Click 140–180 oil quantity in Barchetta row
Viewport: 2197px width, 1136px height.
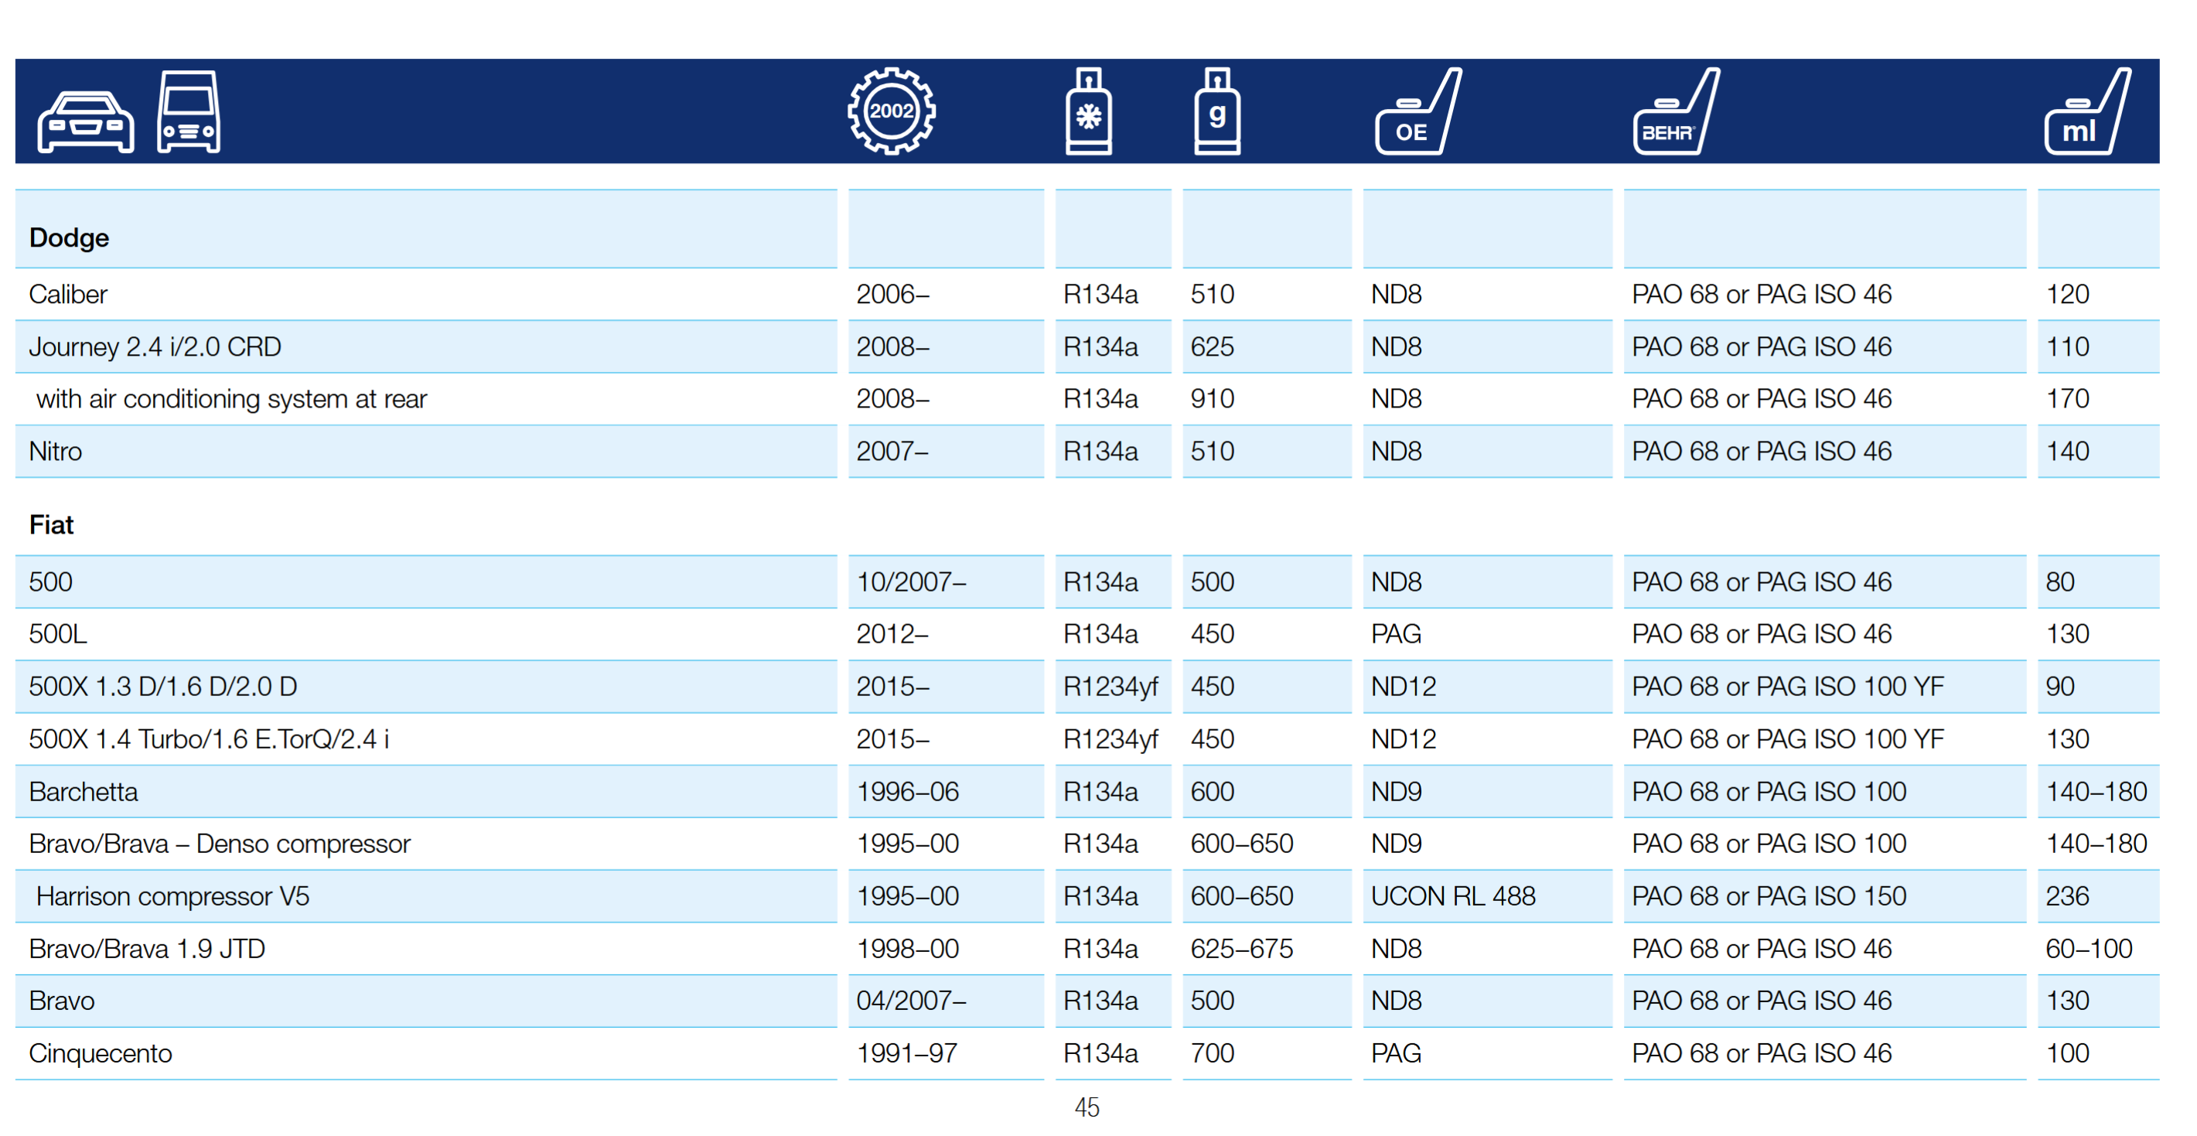click(2096, 790)
